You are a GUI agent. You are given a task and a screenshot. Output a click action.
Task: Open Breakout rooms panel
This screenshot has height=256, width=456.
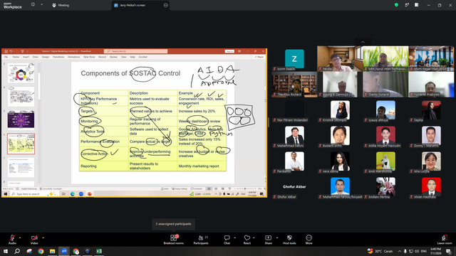(x=173, y=240)
